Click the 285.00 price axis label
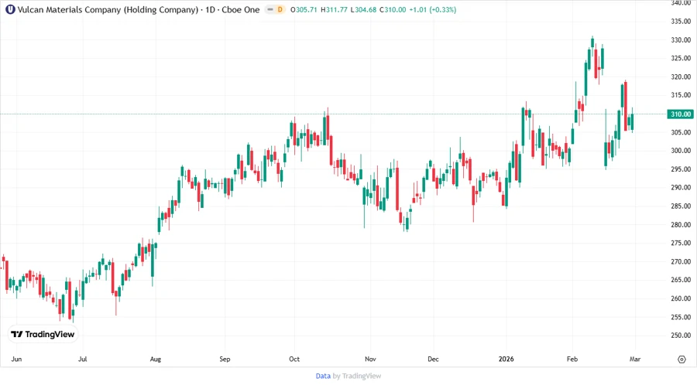Image resolution: width=697 pixels, height=385 pixels. click(x=681, y=206)
